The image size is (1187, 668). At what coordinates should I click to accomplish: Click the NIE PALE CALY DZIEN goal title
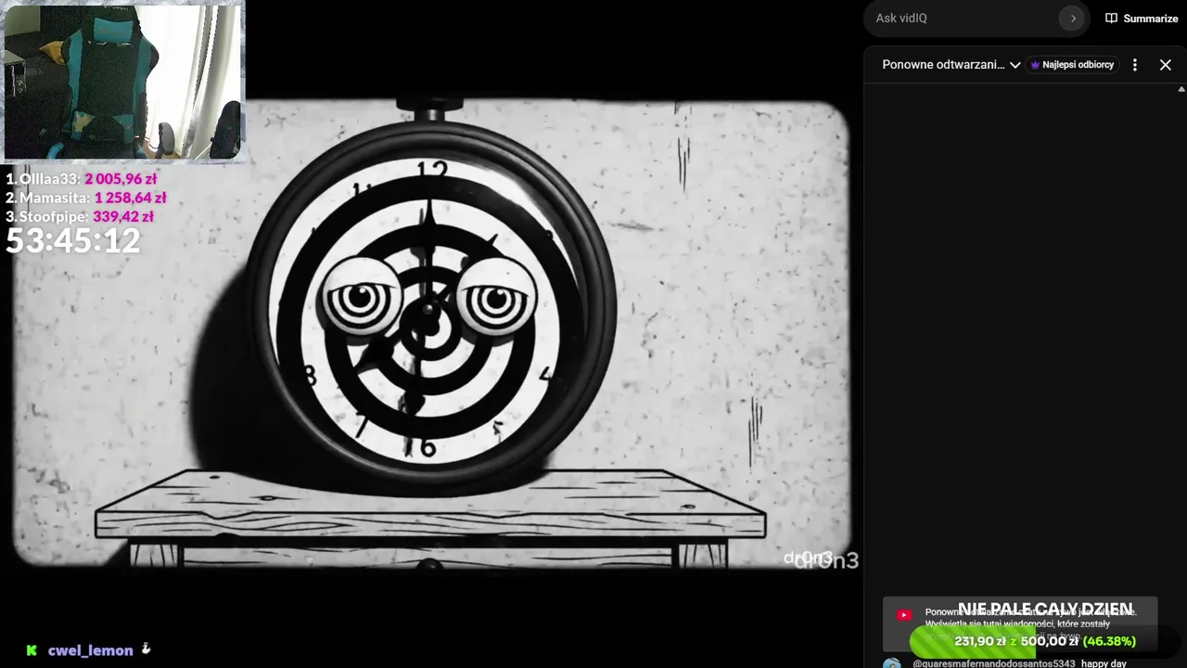coord(1045,610)
